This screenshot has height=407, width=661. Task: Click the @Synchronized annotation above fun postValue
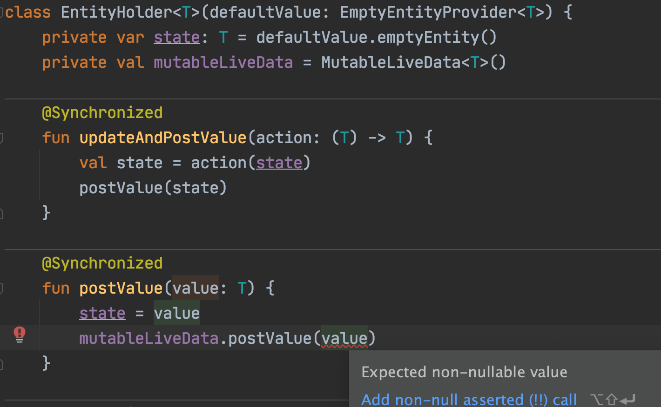pos(102,263)
